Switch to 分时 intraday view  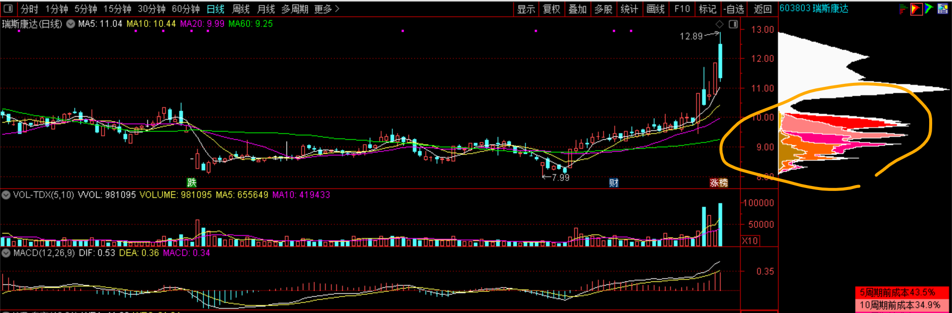[30, 9]
